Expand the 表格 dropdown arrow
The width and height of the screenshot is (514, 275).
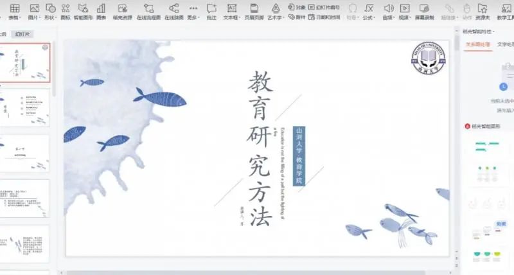point(20,18)
